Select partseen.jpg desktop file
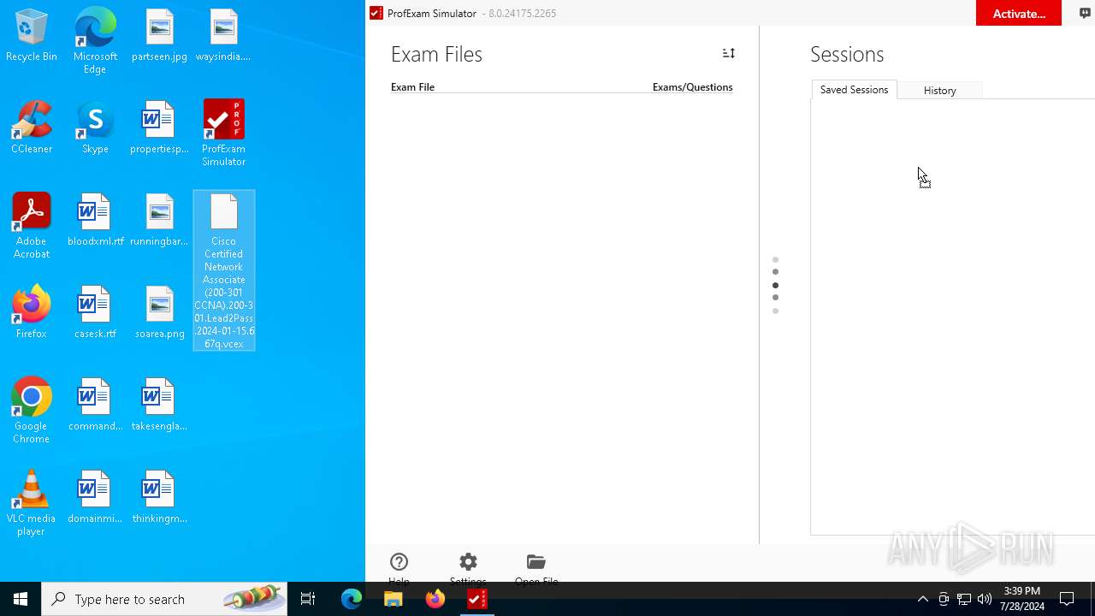Viewport: 1095px width, 616px height. [159, 36]
